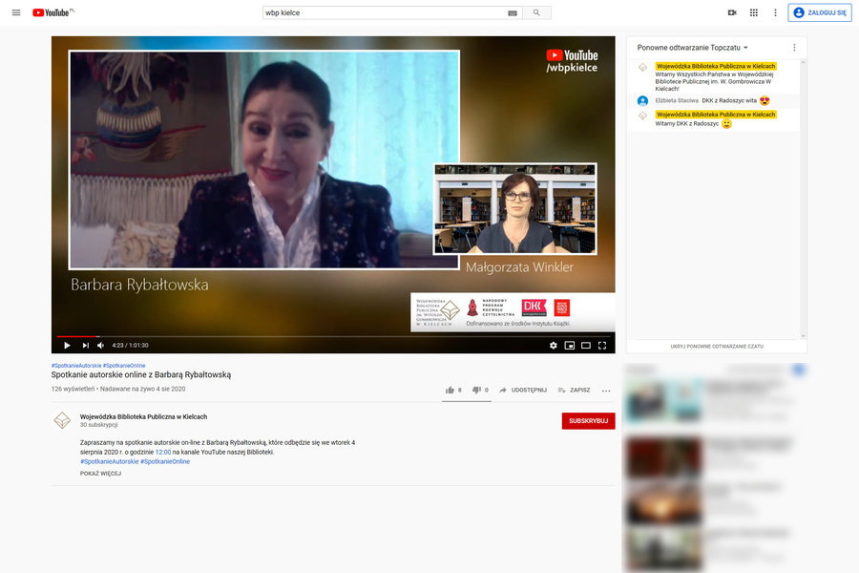Click the video title text
Image resolution: width=859 pixels, height=573 pixels.
(x=141, y=375)
